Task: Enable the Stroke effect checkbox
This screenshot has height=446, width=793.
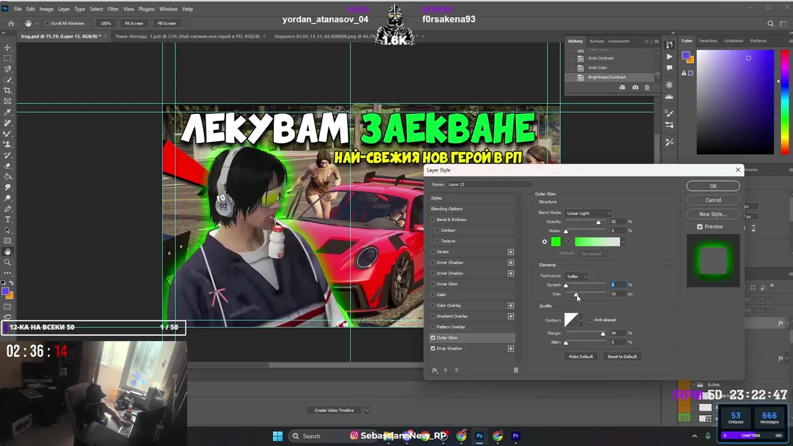Action: pyautogui.click(x=433, y=251)
